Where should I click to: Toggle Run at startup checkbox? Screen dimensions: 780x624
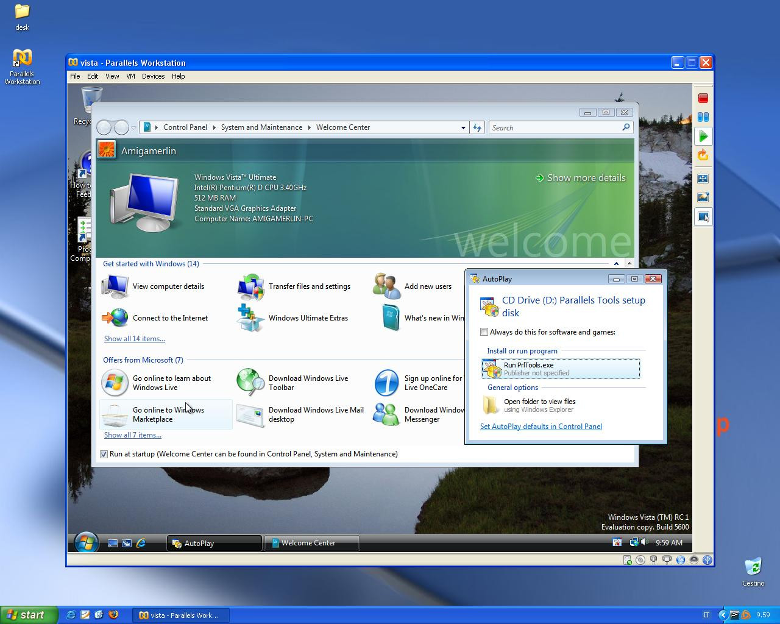pos(104,454)
